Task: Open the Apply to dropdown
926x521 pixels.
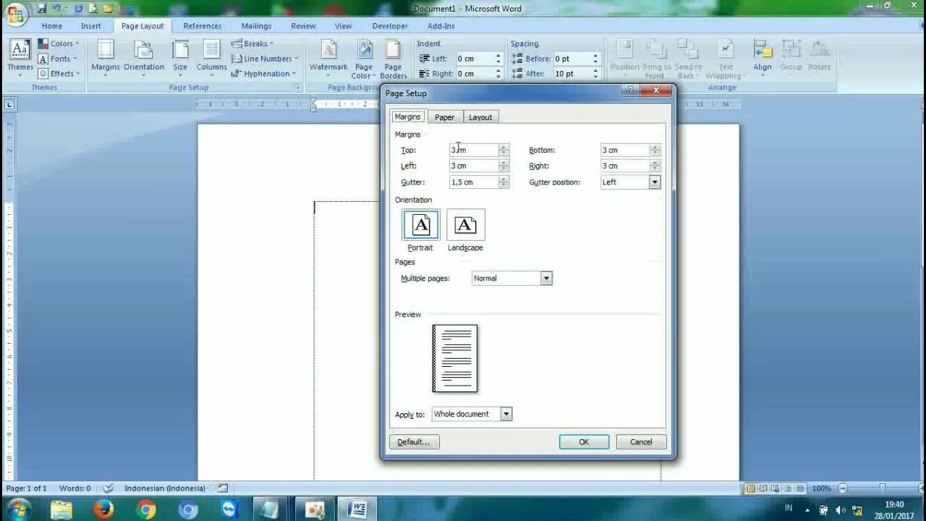Action: click(x=506, y=414)
